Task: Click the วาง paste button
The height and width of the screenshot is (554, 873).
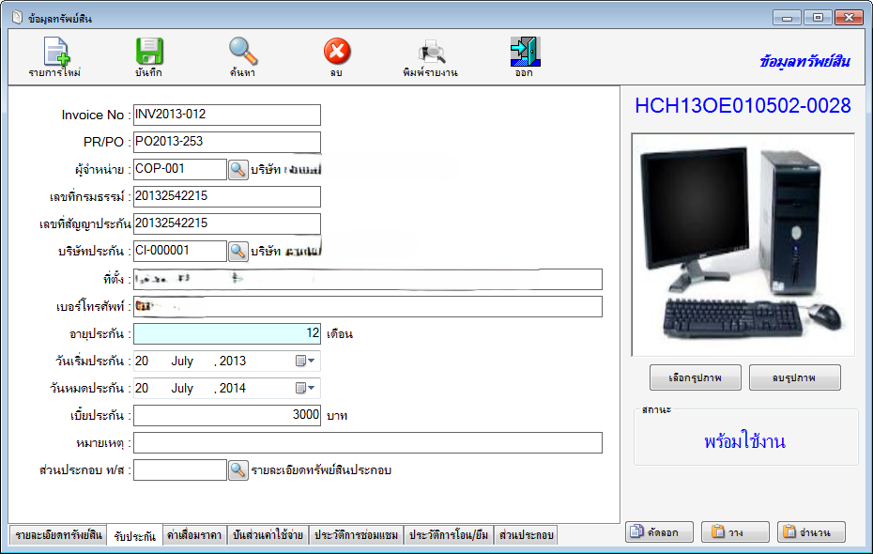Action: click(x=735, y=532)
